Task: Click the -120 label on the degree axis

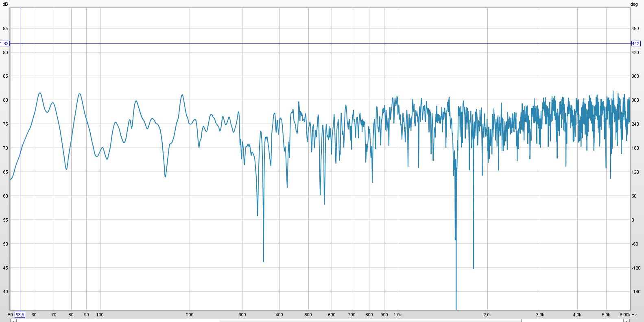Action: tap(636, 268)
